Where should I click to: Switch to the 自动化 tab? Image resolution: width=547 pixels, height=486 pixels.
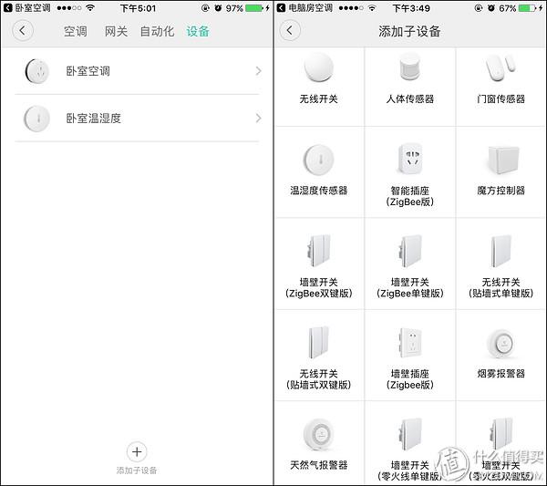click(x=157, y=31)
